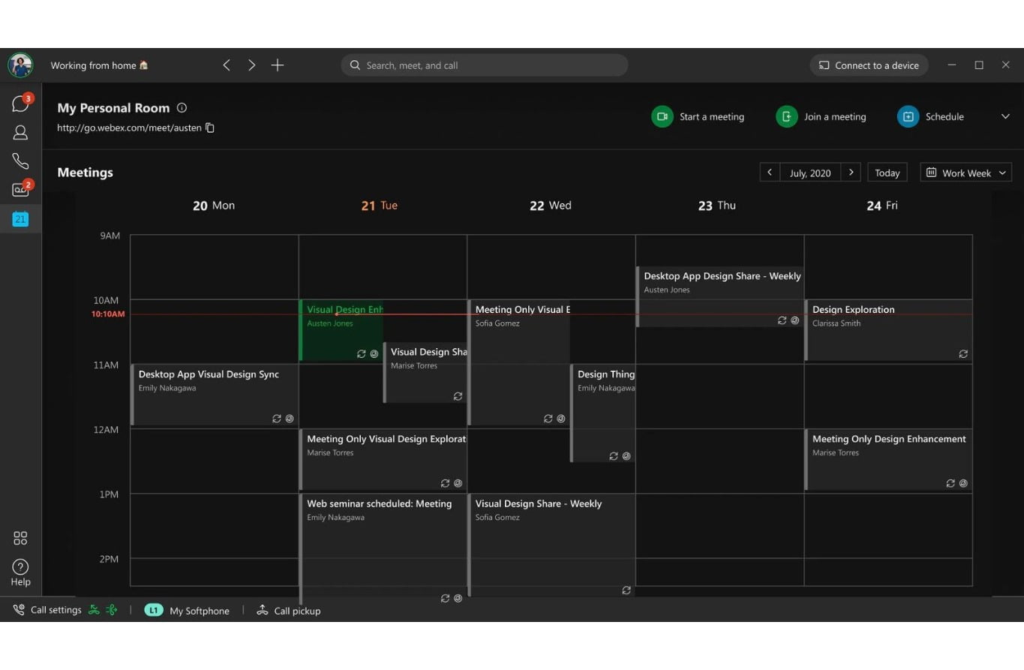1024x670 pixels.
Task: Open the Calling phone icon in the sidebar
Action: [x=20, y=161]
